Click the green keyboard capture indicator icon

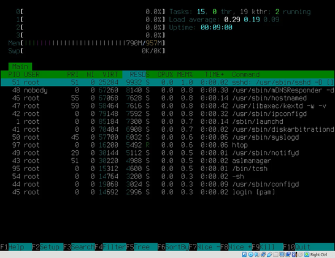[307, 254]
